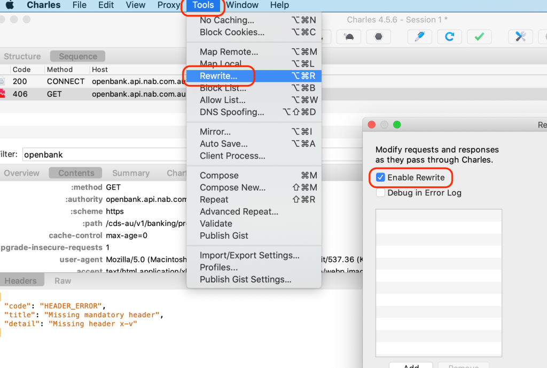The height and width of the screenshot is (368, 547).
Task: Select the 200 CONNECT request row
Action: click(x=93, y=81)
